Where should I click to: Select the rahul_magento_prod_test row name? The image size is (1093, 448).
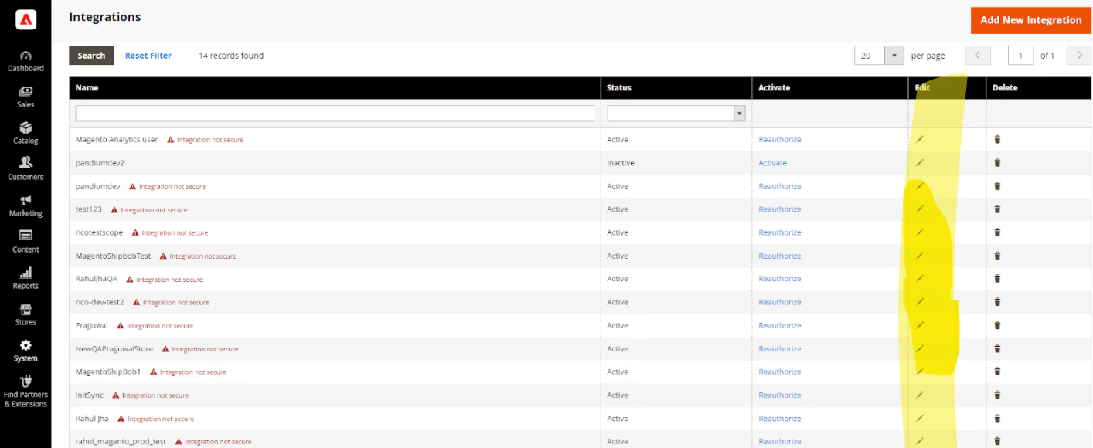(121, 441)
